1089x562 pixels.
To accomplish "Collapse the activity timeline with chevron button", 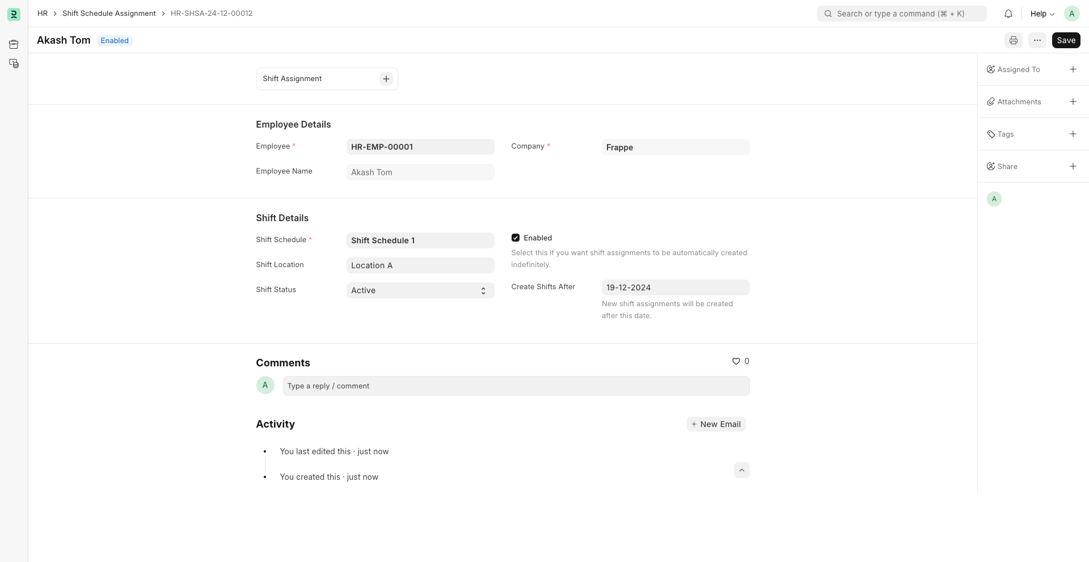I will 741,470.
